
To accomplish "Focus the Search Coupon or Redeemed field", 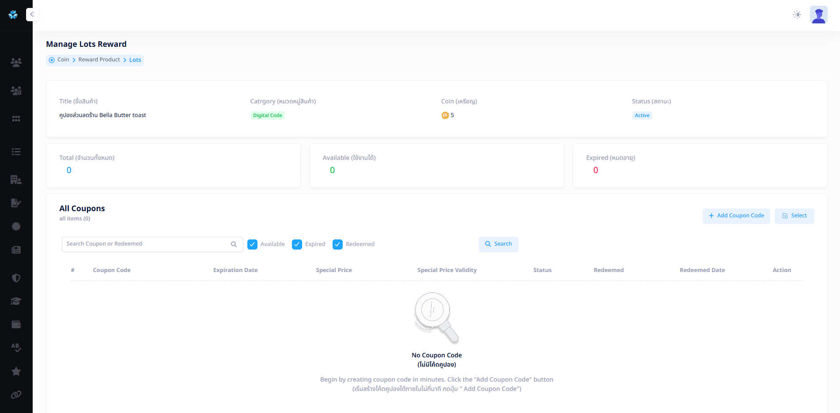I will tap(147, 244).
